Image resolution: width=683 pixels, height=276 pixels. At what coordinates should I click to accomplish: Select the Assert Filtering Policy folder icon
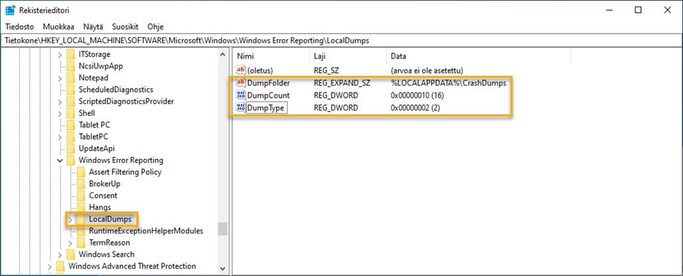[x=81, y=172]
